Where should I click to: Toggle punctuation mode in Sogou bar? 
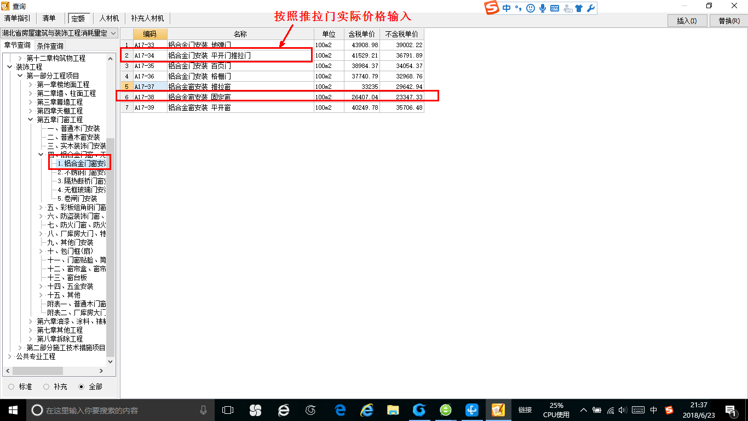click(517, 8)
